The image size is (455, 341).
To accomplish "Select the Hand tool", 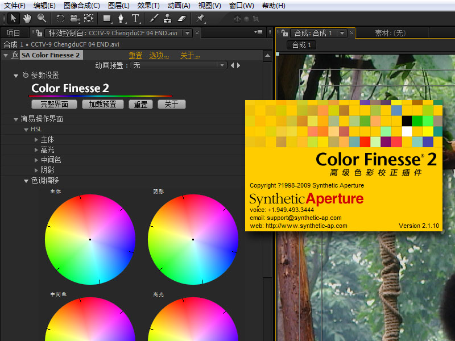I will pos(27,19).
